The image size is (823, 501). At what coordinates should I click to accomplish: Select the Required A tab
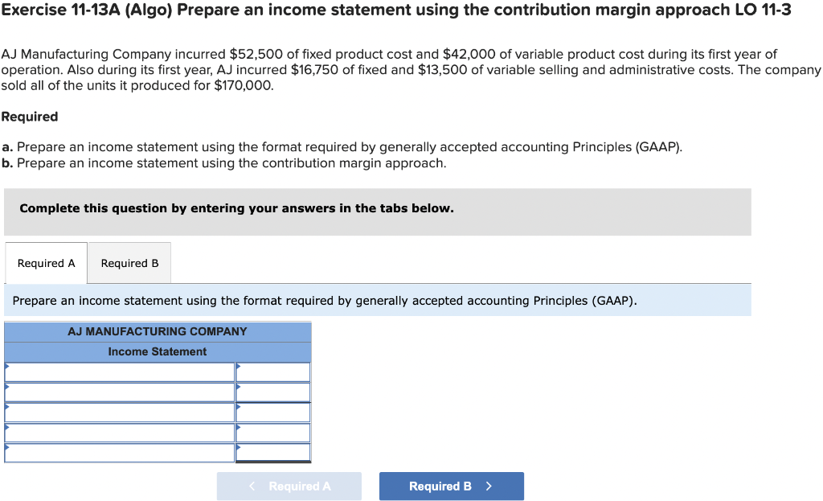[46, 263]
